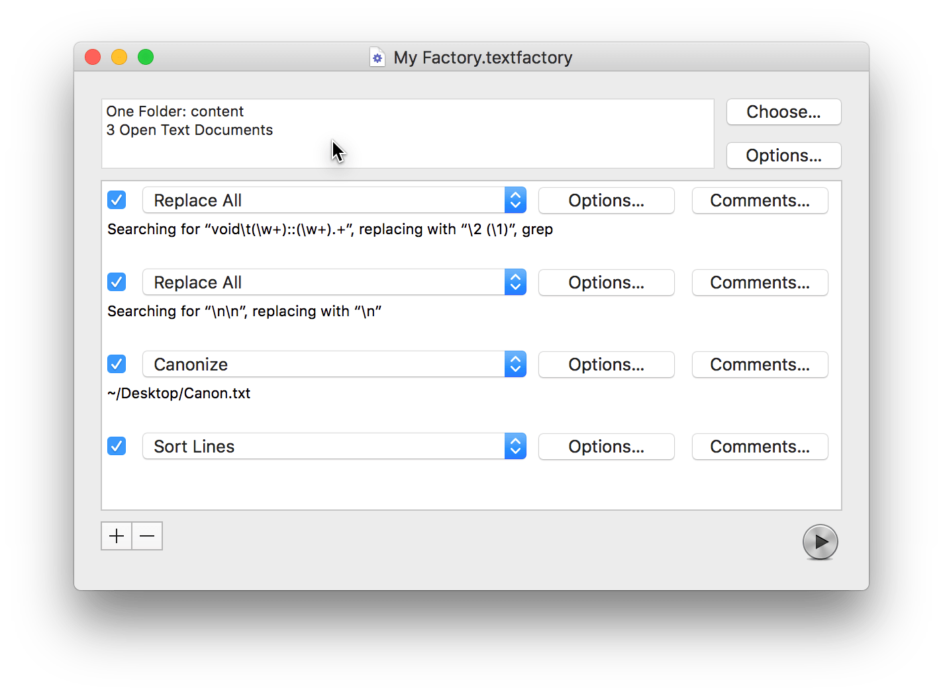This screenshot has width=943, height=696.
Task: Open Comments for the Canonize action
Action: (x=760, y=365)
